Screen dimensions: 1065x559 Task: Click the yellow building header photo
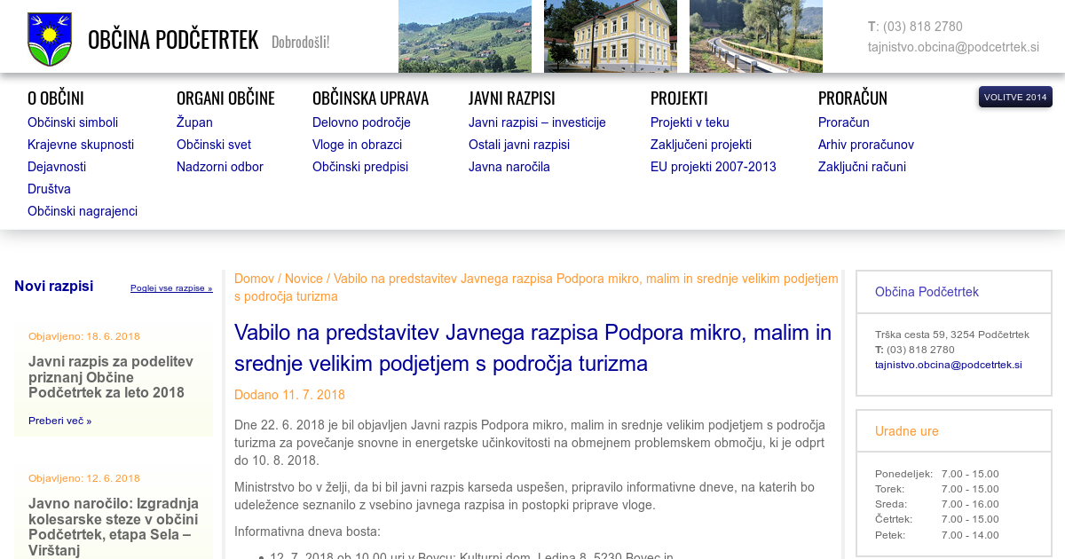click(x=610, y=36)
